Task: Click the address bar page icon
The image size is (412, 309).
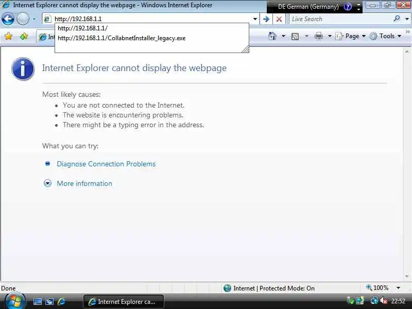Action: pos(47,19)
